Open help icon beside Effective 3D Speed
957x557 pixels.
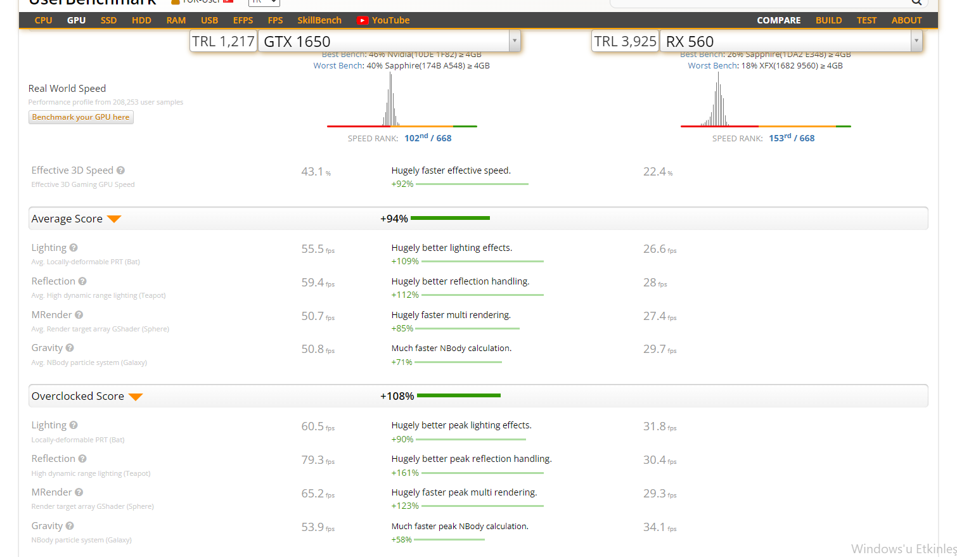120,170
